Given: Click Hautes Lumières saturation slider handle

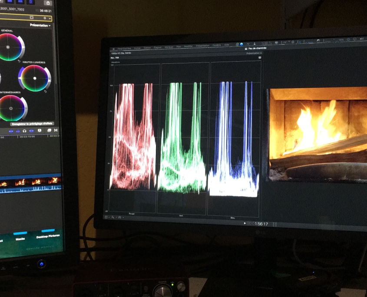Looking at the screenshot, I should point(20,79).
